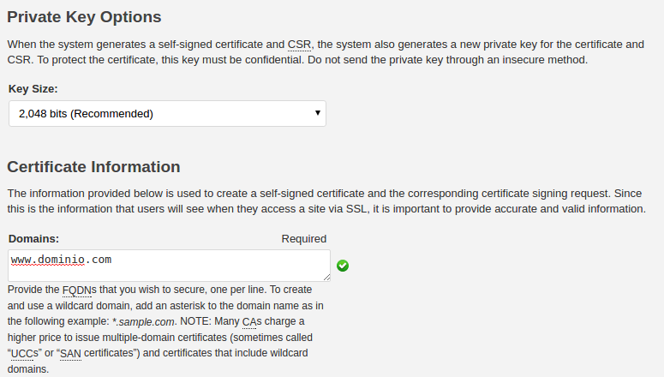Click the self-signed certificate information paragraph
The image size is (664, 377).
click(326, 201)
